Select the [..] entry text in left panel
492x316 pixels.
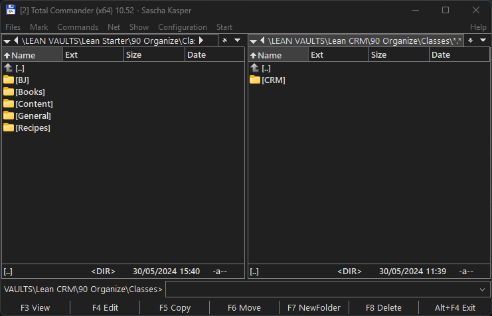click(x=20, y=68)
